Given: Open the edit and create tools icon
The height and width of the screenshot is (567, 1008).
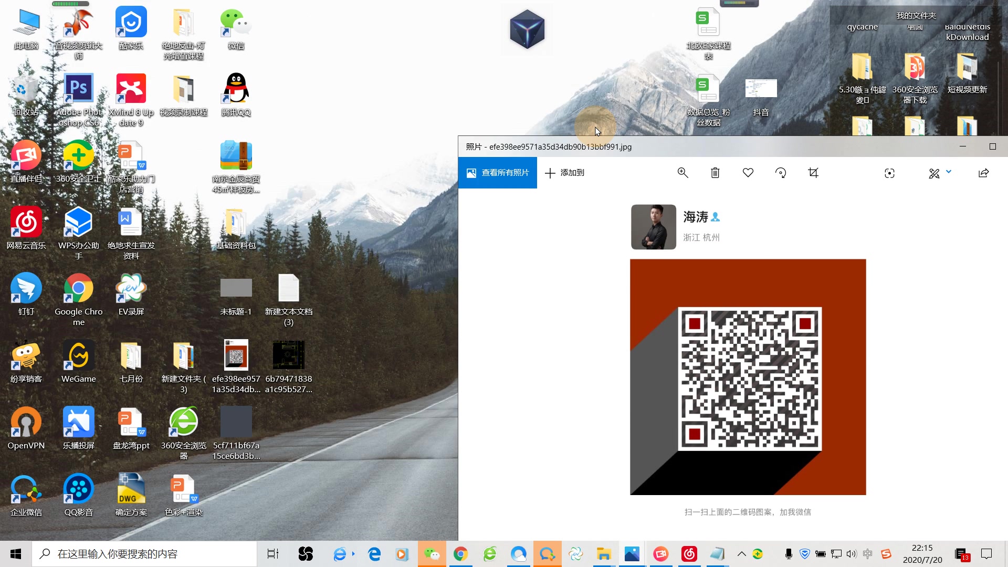Looking at the screenshot, I should (x=934, y=173).
